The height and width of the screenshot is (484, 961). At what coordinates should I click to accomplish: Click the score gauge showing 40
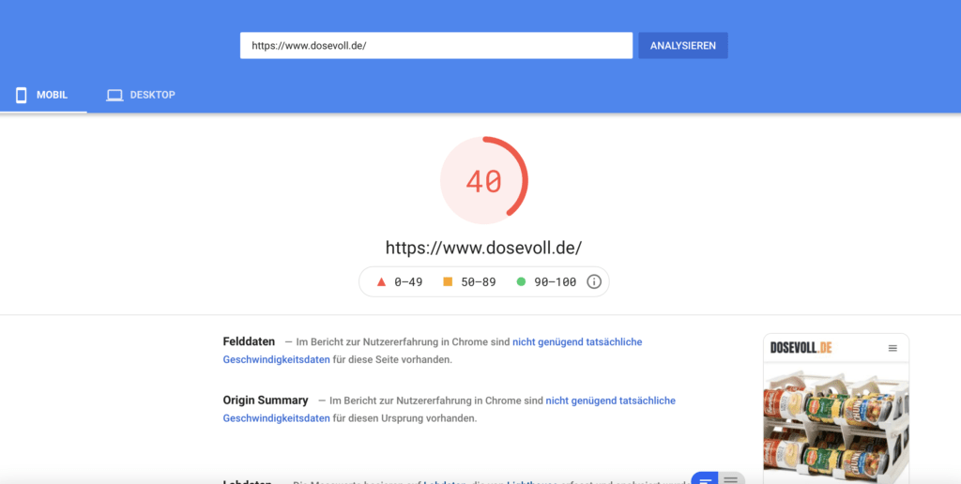tap(483, 180)
